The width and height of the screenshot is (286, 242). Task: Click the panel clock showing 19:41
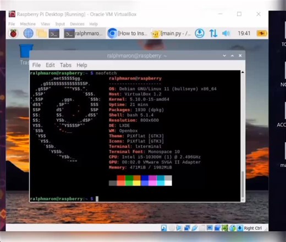tap(244, 33)
